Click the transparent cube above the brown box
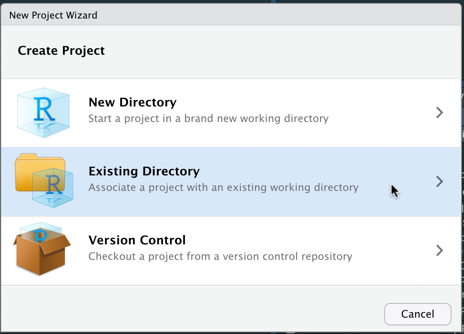464x334 pixels. pos(40,228)
